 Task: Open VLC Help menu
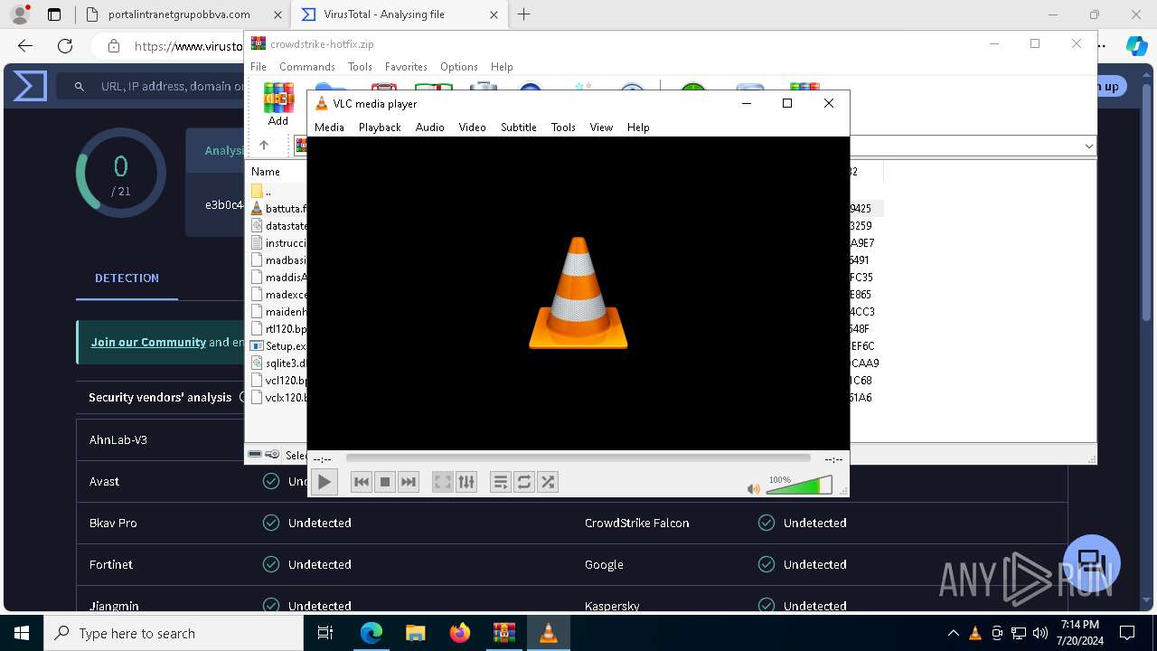tap(638, 127)
